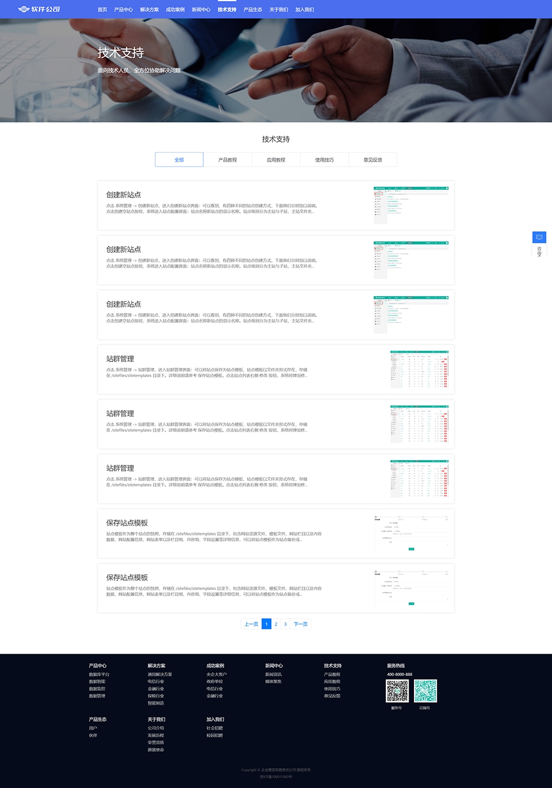Open the 智能制造 footer link
Image resolution: width=552 pixels, height=788 pixels.
pos(156,703)
